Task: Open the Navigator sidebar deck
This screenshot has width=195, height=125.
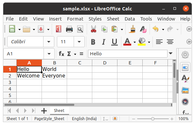Action: point(185,102)
